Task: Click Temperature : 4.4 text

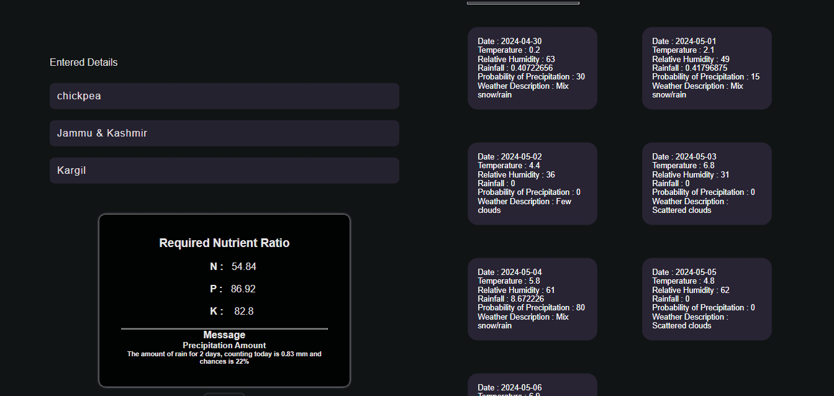Action: click(x=509, y=166)
